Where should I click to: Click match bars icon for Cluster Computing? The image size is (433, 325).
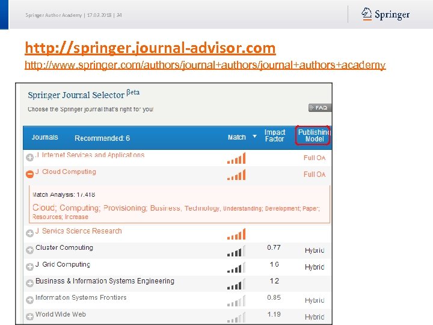(x=236, y=250)
